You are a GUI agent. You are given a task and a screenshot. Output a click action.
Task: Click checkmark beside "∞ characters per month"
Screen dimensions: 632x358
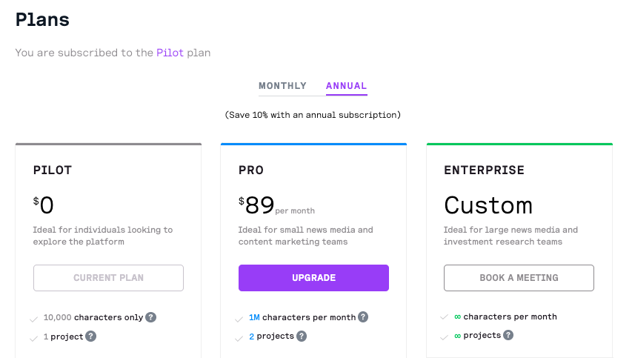(444, 319)
